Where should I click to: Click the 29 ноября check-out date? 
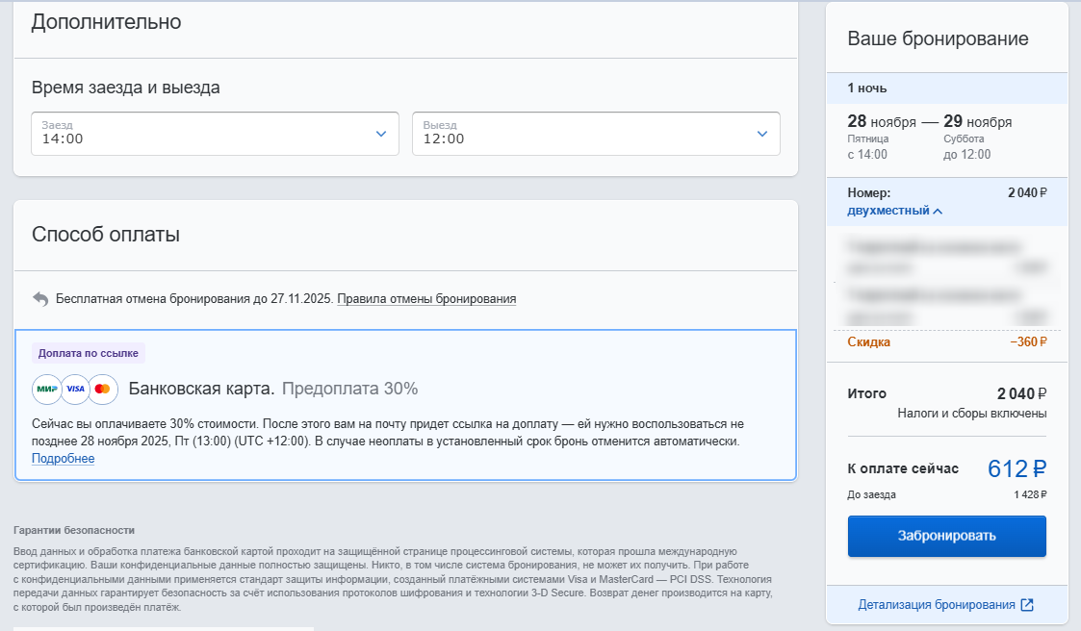click(977, 122)
